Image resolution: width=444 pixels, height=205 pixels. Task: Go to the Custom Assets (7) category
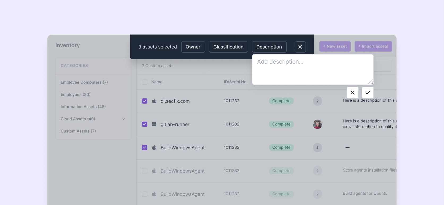click(x=78, y=131)
